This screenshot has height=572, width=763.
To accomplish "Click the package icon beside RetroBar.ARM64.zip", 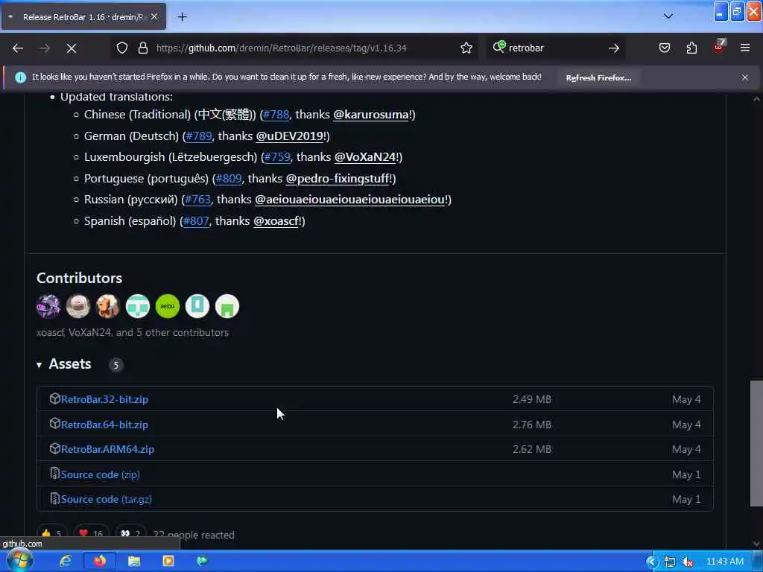I will 55,448.
